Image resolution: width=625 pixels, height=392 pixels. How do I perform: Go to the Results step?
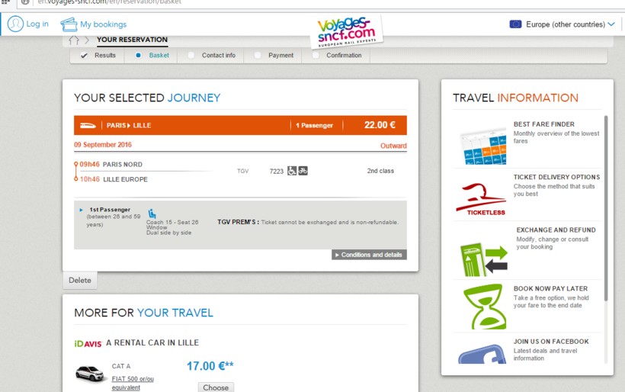(105, 56)
